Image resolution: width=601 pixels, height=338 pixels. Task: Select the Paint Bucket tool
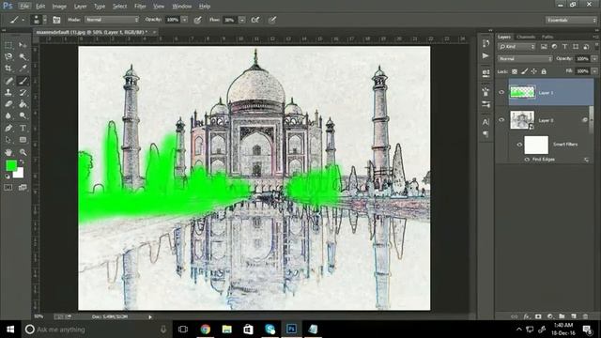(23, 104)
